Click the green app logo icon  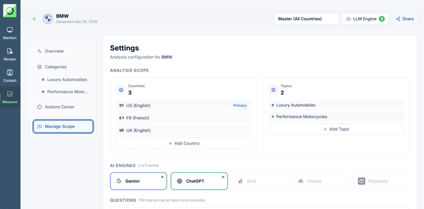(x=10, y=11)
